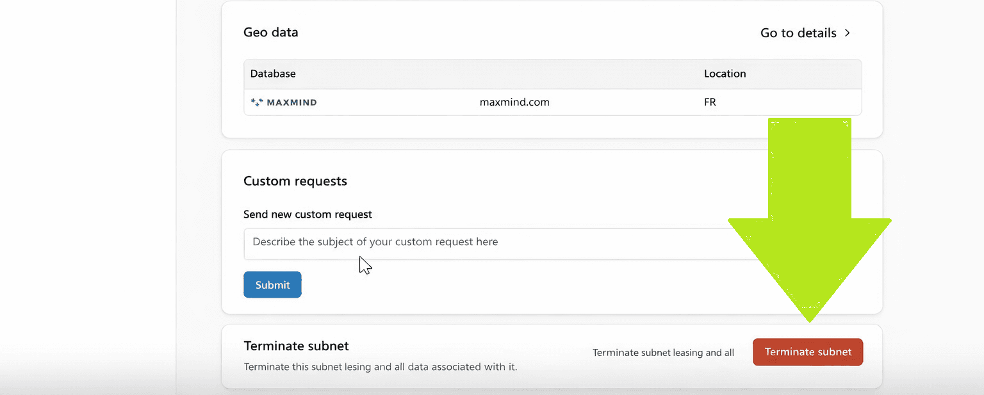Click the Custom requests section heading
984x395 pixels.
tap(295, 181)
